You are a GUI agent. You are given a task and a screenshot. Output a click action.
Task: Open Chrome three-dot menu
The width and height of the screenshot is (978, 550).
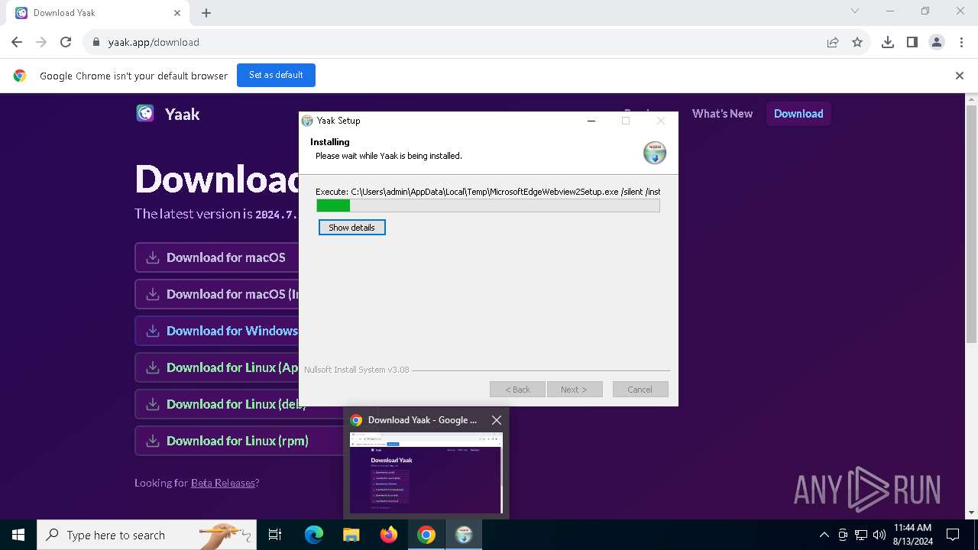pyautogui.click(x=960, y=42)
